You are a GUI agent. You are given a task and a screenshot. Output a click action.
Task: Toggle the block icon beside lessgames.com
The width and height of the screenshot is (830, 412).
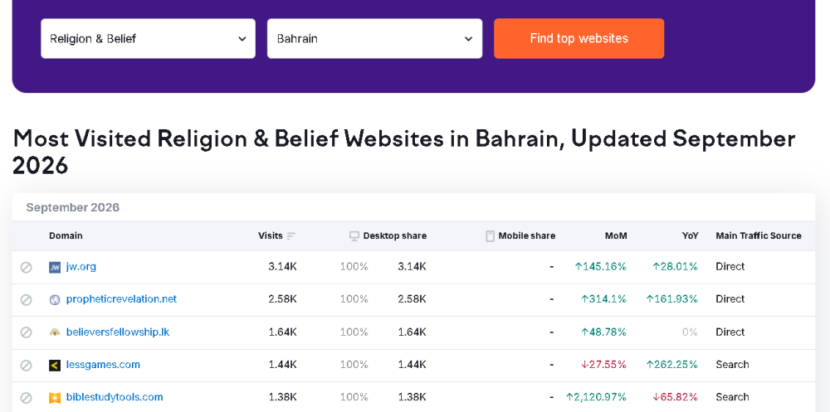(26, 365)
